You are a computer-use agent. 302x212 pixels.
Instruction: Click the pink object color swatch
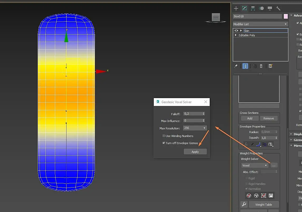tap(286, 16)
